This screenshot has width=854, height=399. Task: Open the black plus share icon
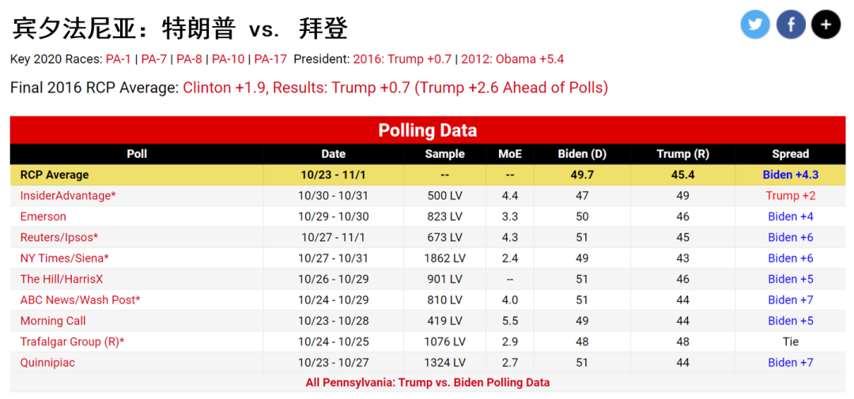(826, 24)
